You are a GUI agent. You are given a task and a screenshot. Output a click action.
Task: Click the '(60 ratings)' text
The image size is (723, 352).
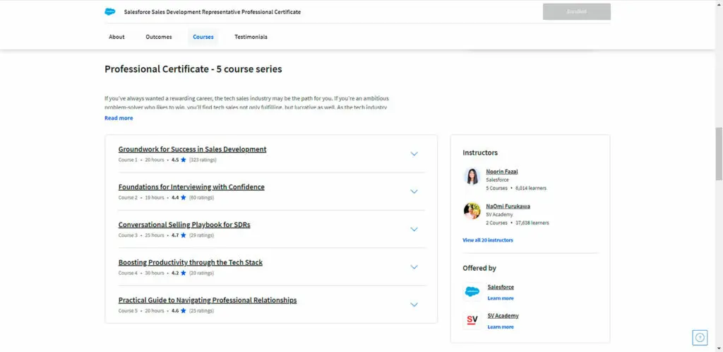(201, 198)
